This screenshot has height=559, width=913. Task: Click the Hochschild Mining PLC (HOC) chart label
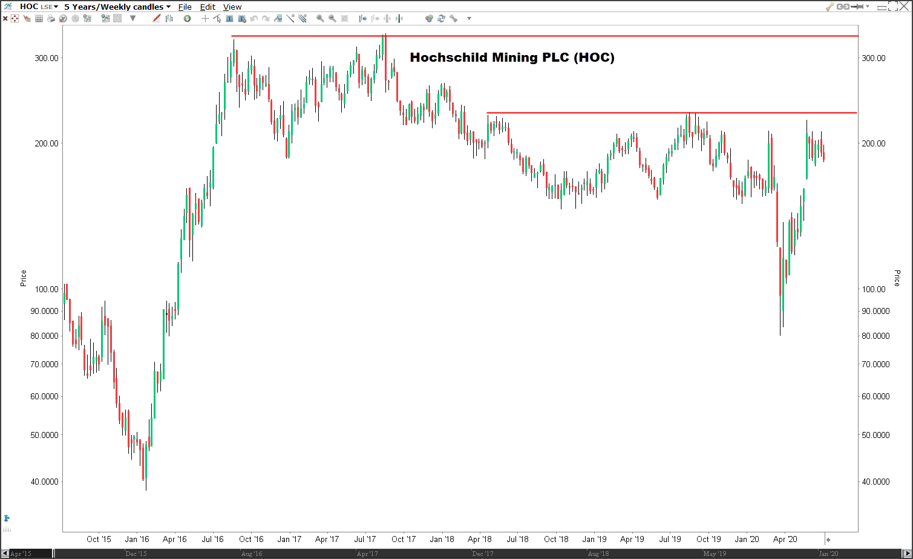click(512, 57)
